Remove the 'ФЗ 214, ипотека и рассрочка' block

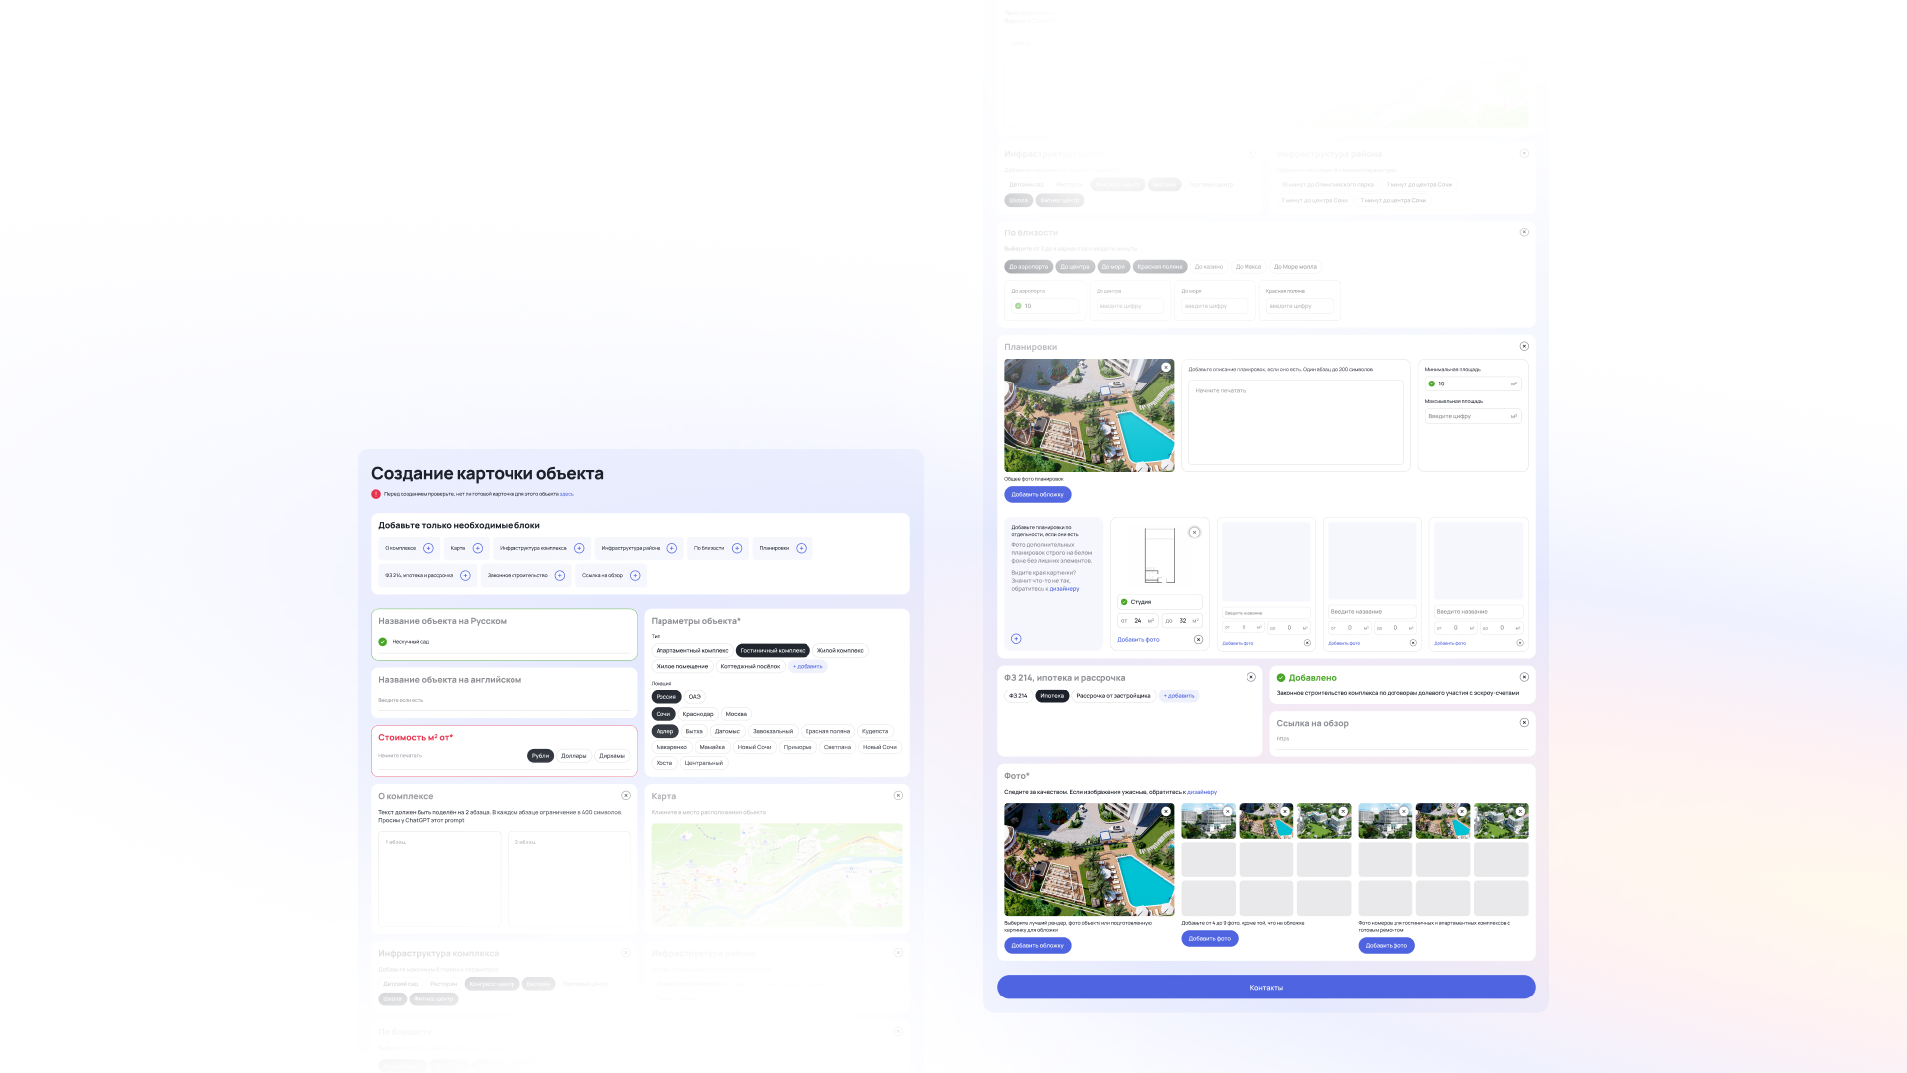point(1251,677)
